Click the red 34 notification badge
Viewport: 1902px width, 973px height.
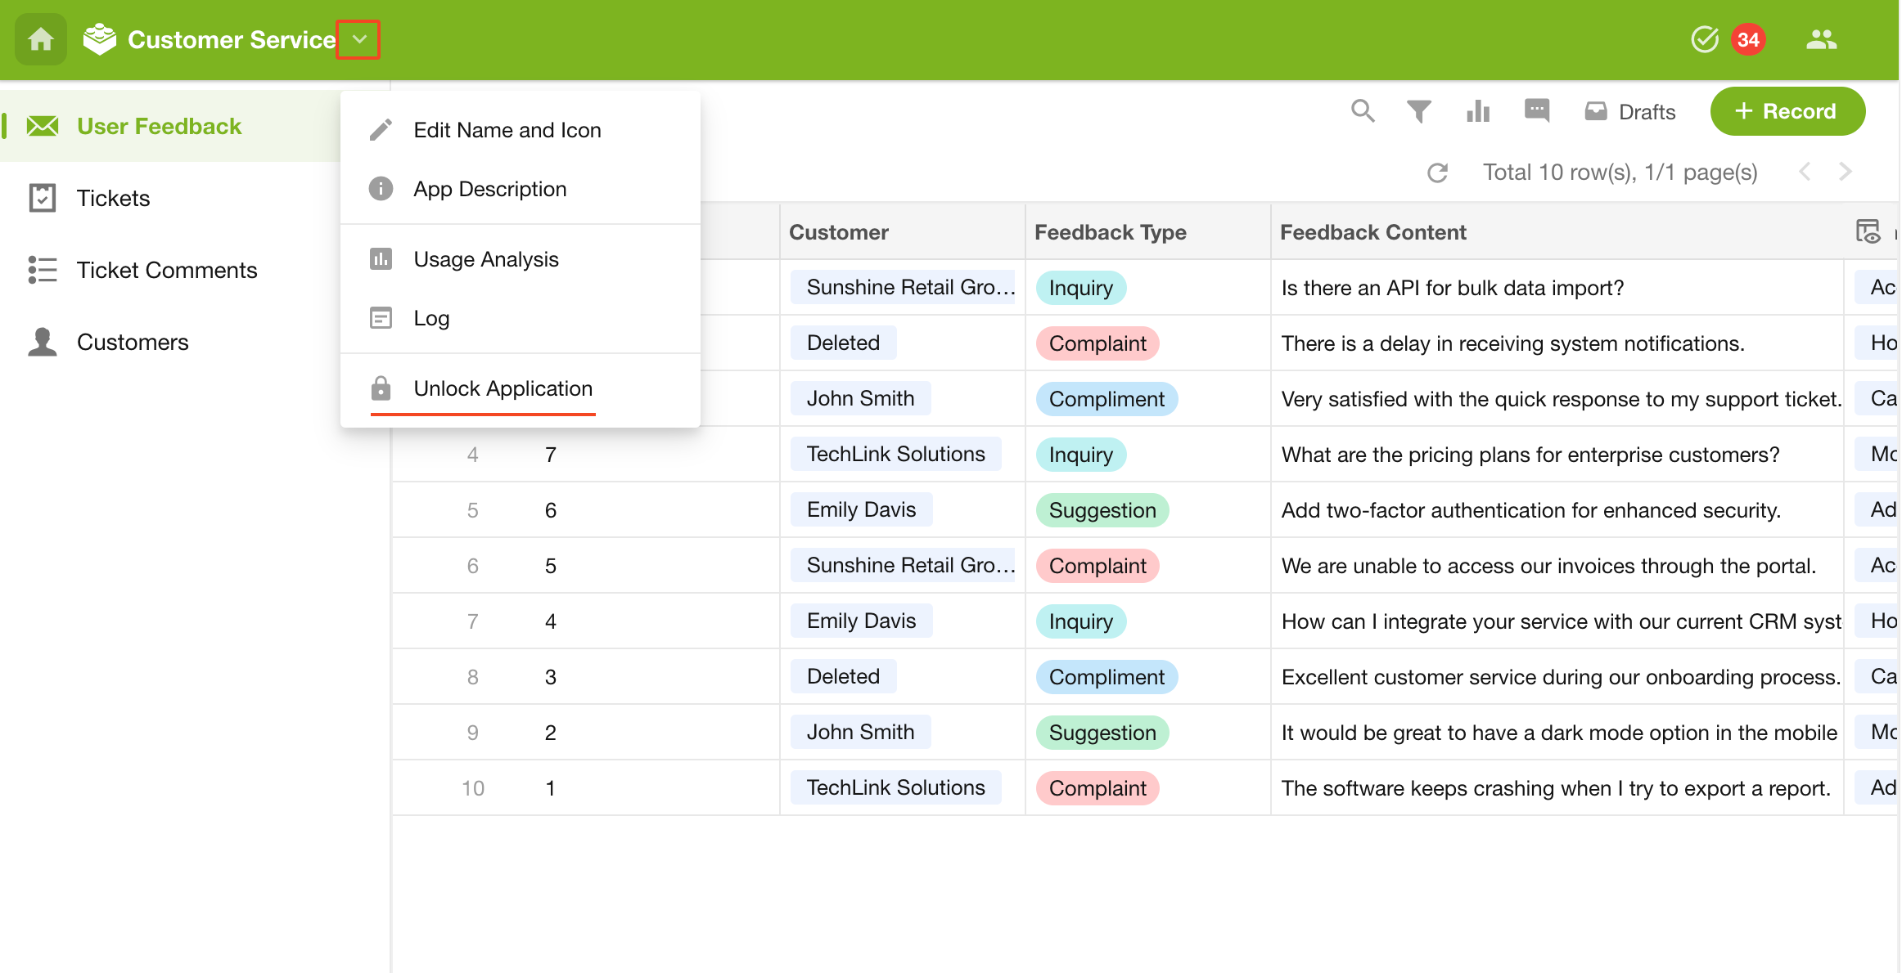click(1748, 39)
